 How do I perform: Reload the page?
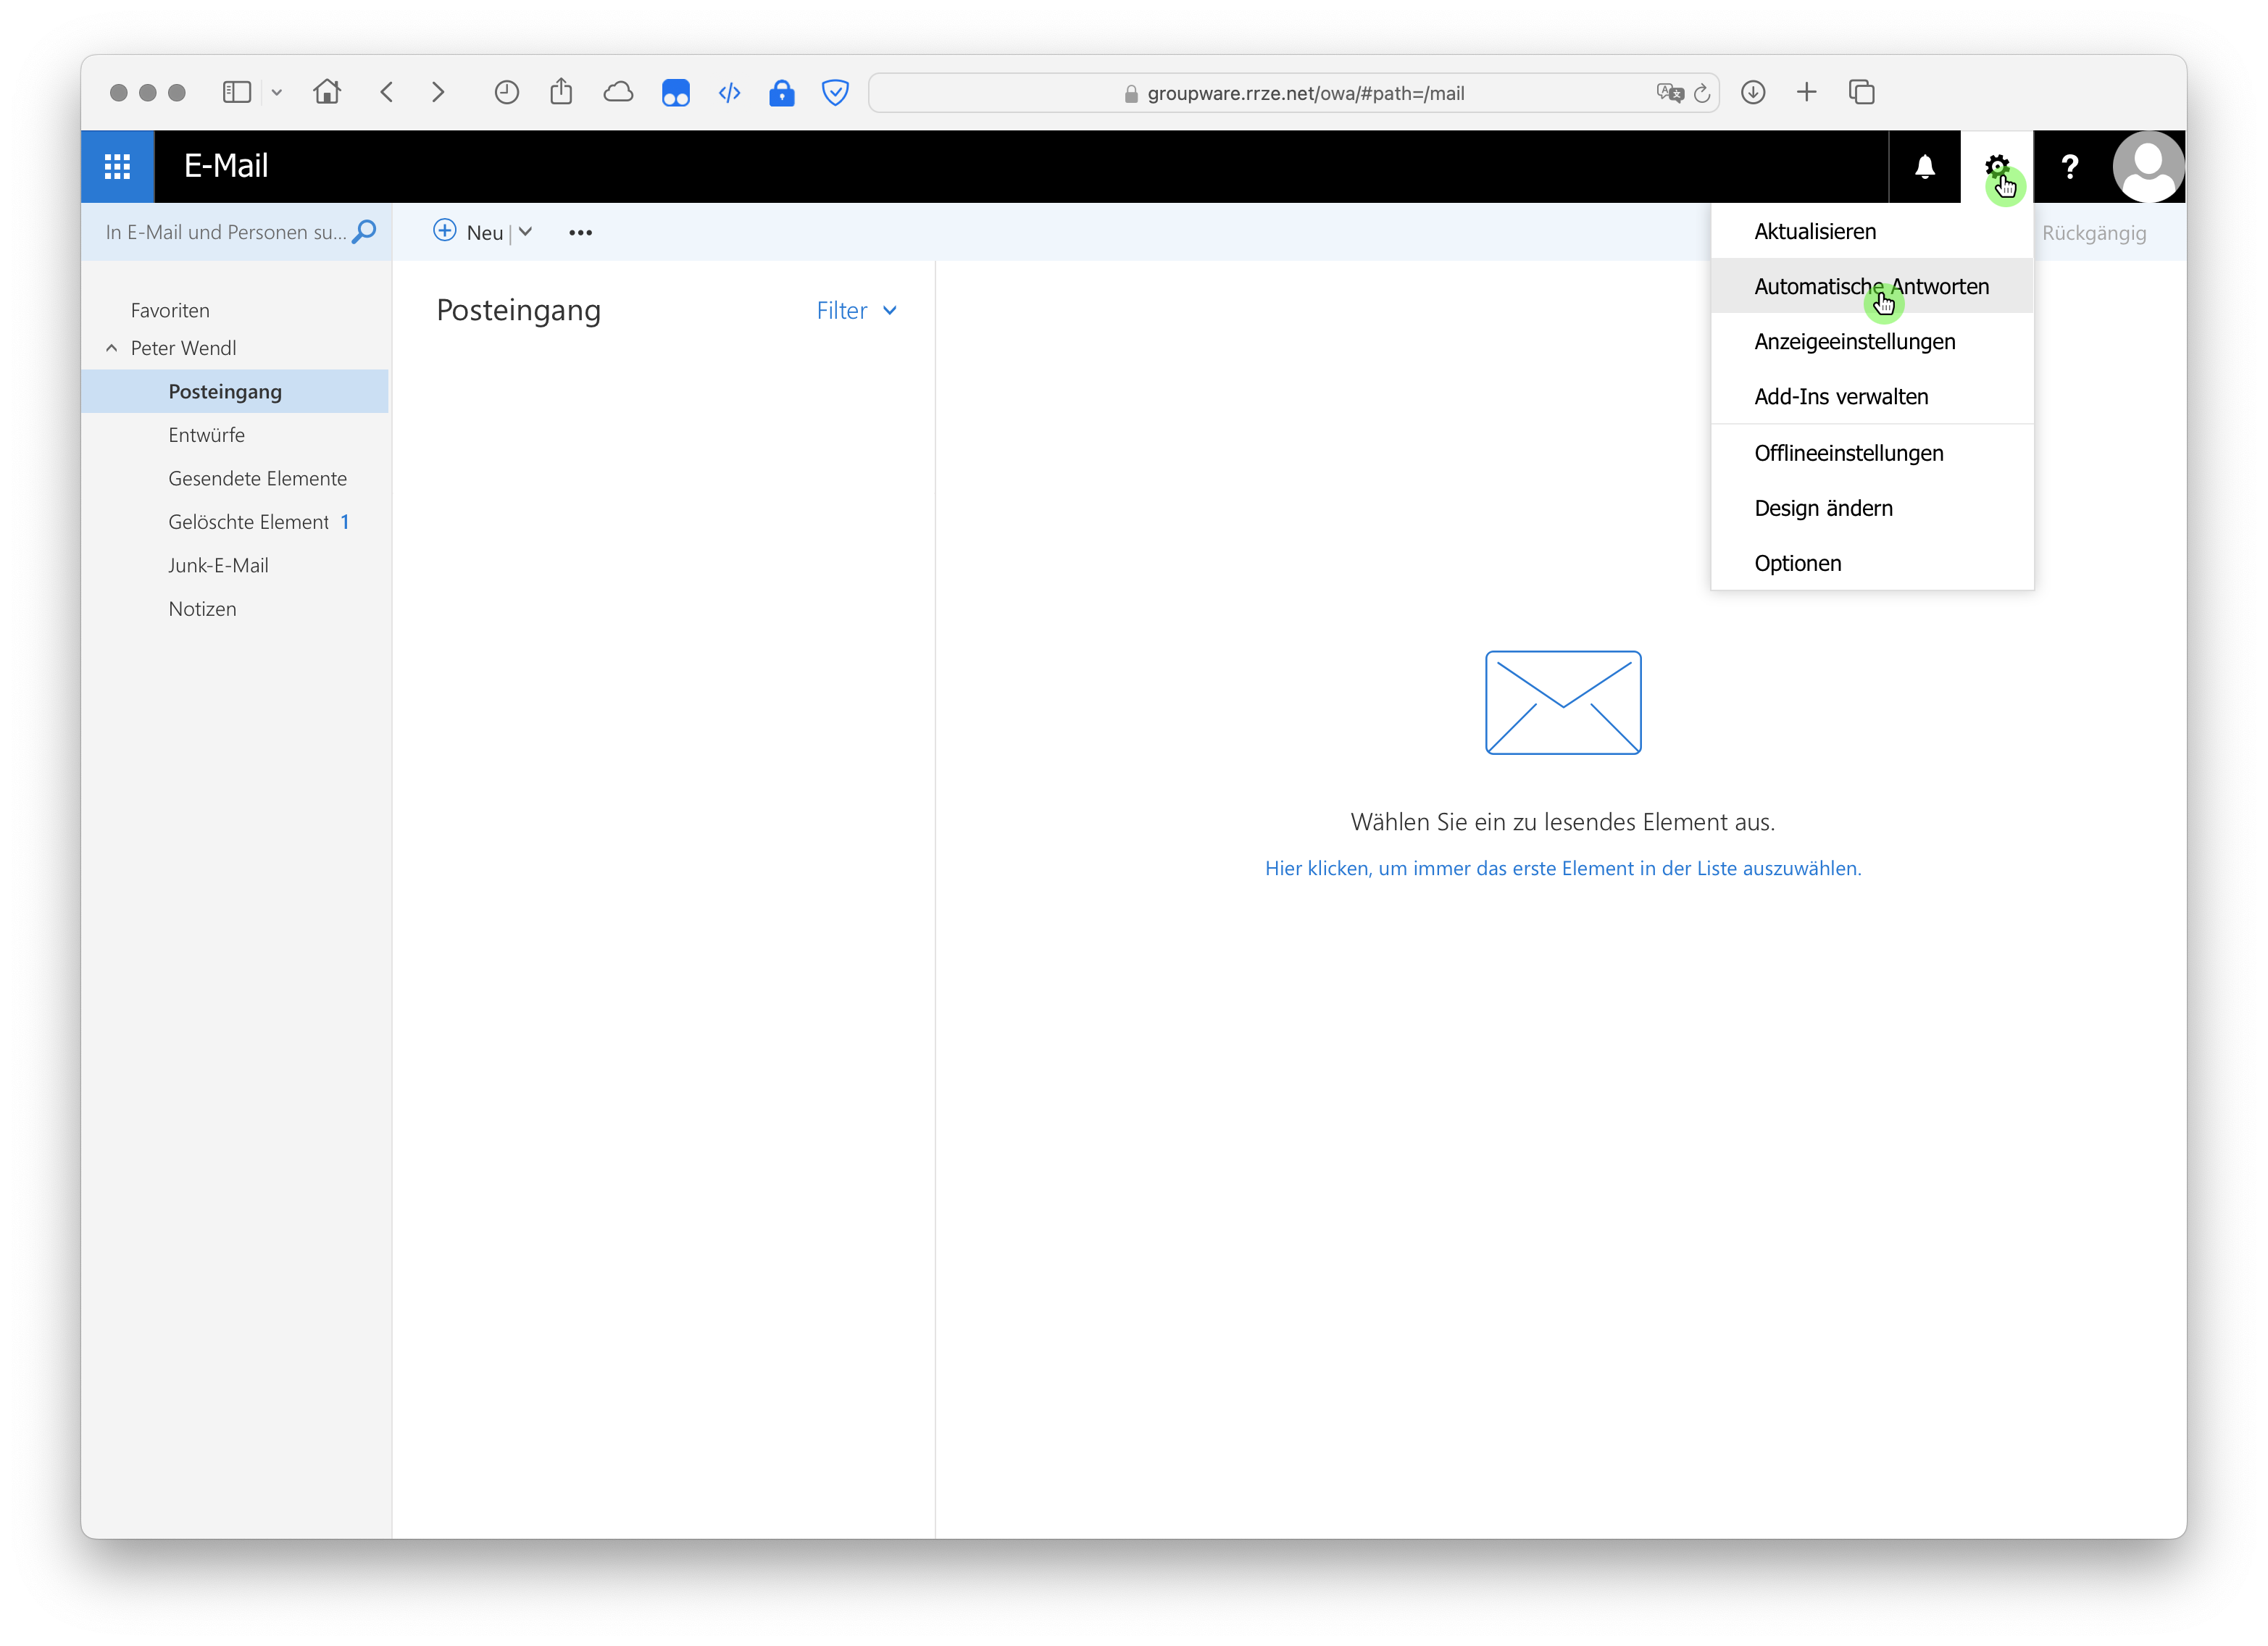1702,93
